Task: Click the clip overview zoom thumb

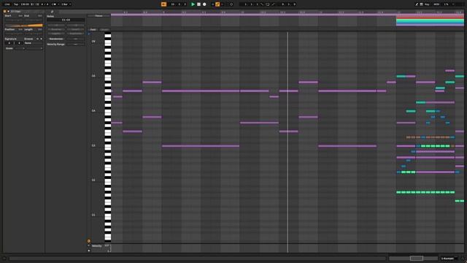Action: point(417,258)
